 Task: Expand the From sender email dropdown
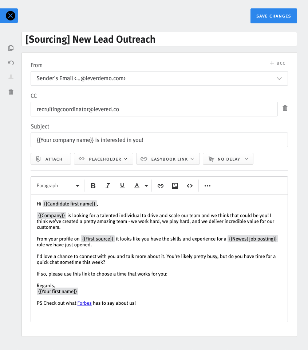[159, 78]
